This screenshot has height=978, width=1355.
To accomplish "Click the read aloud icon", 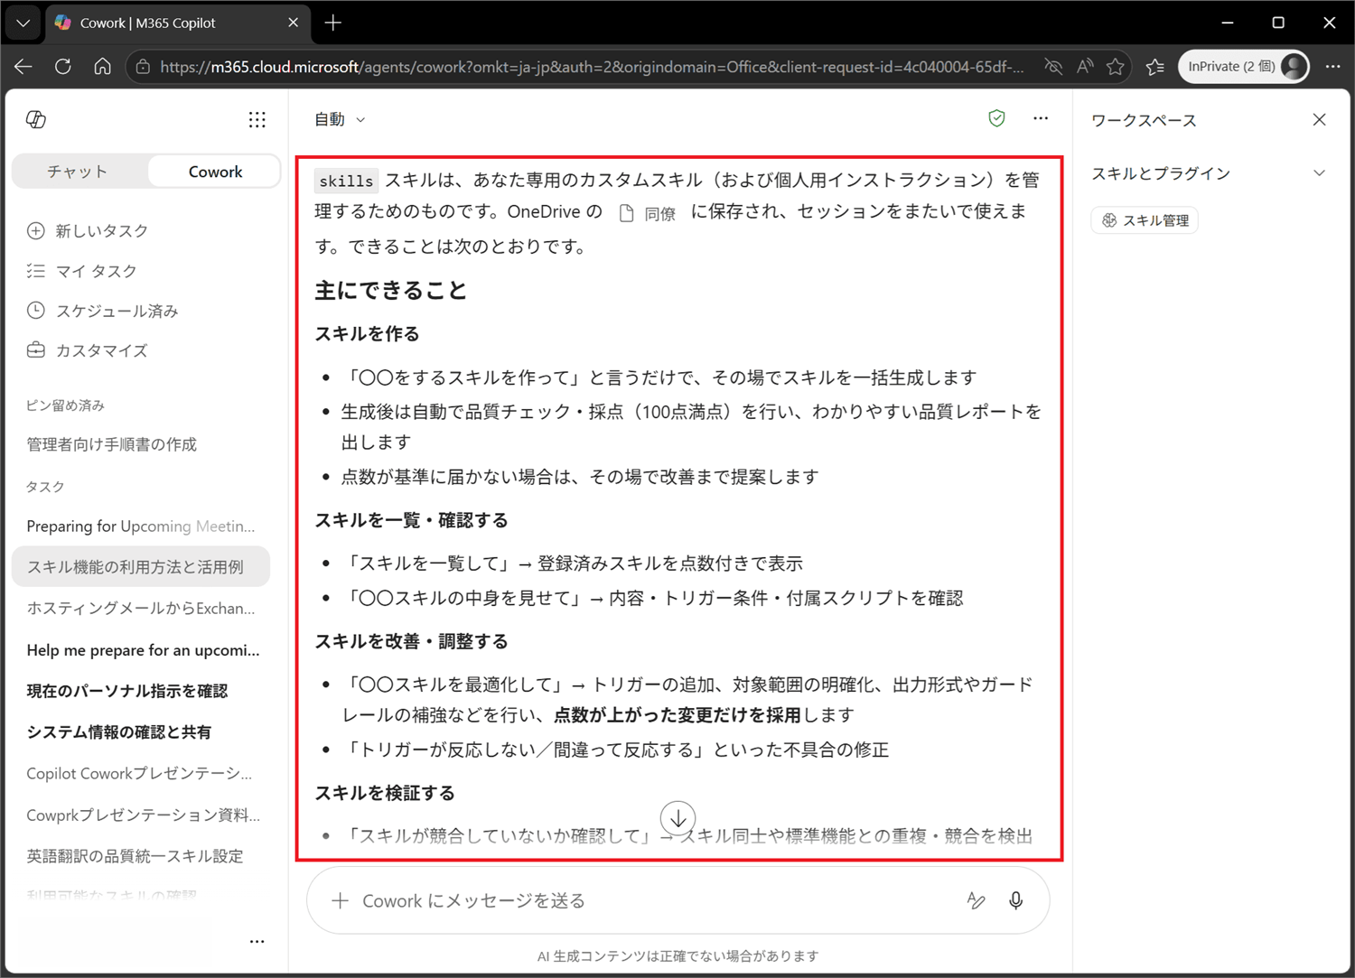I will click(x=1085, y=67).
